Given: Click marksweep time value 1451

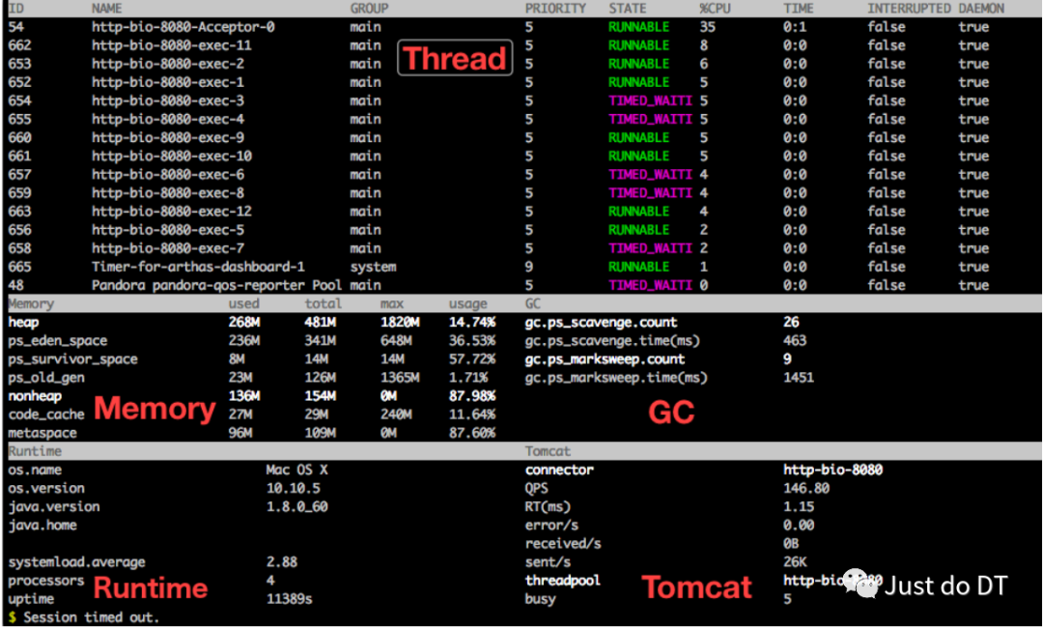Looking at the screenshot, I should coord(799,378).
